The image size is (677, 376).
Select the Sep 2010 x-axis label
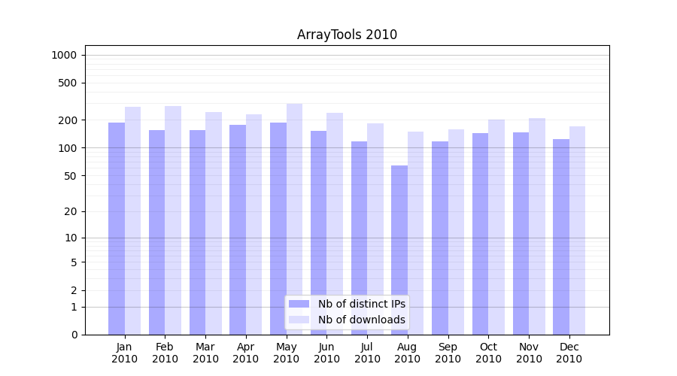[x=448, y=353]
